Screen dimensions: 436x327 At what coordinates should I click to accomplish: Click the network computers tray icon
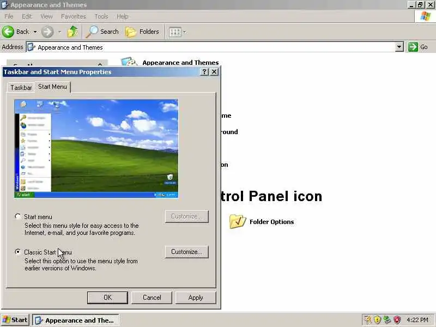[x=387, y=320]
